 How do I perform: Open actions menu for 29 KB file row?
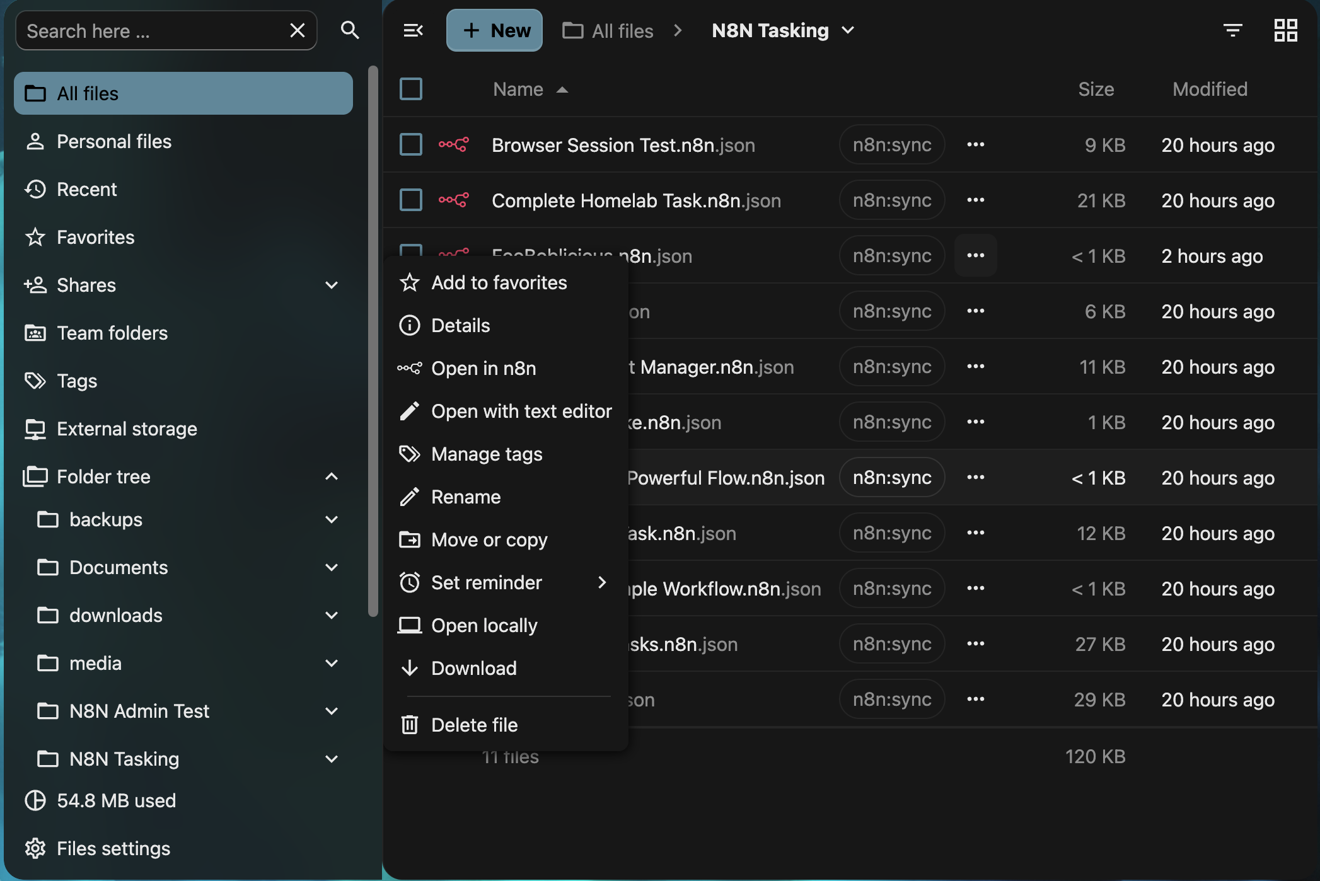click(976, 700)
